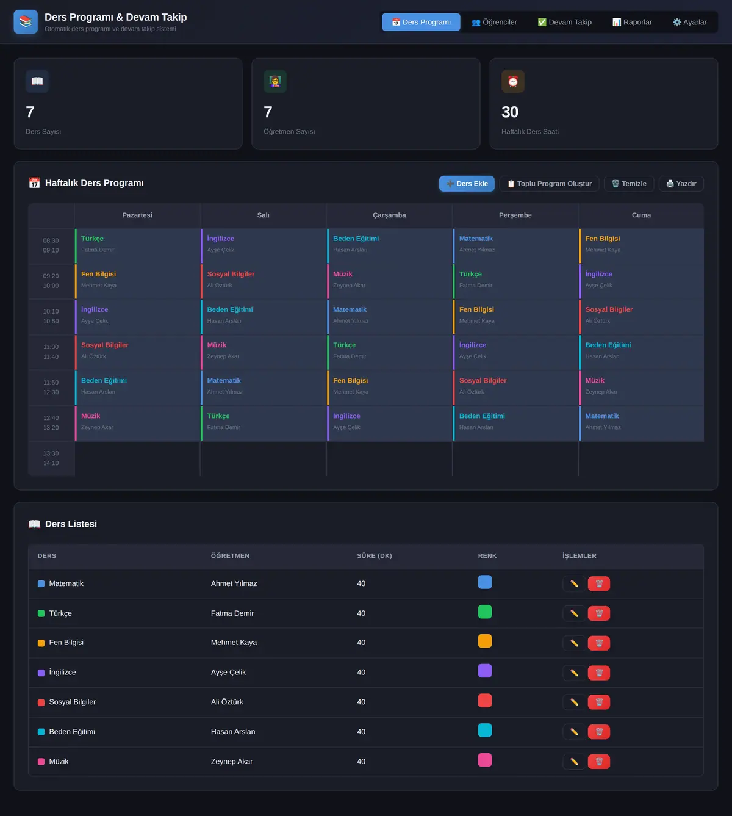Screen dimensions: 732x816
Task: Delete the Fen Bilgisi row using the trash icon
Action: click(x=599, y=643)
